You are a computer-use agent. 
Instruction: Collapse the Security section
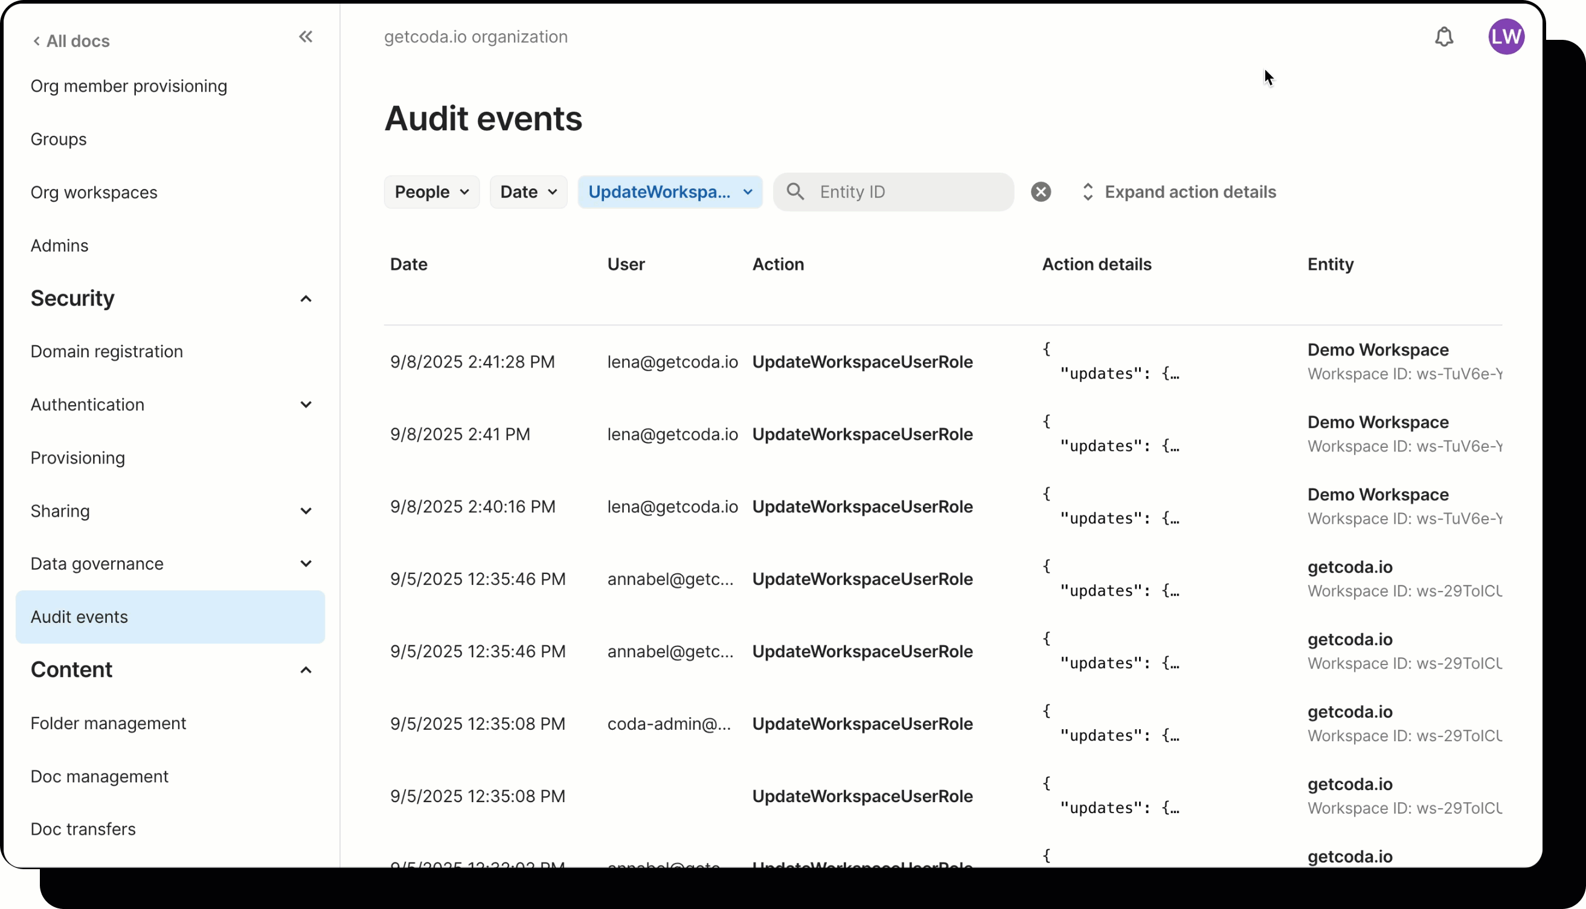click(306, 299)
